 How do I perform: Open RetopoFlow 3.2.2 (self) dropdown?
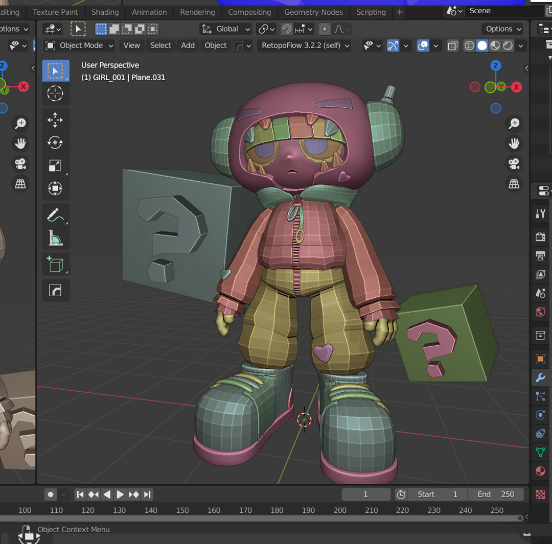coord(305,45)
